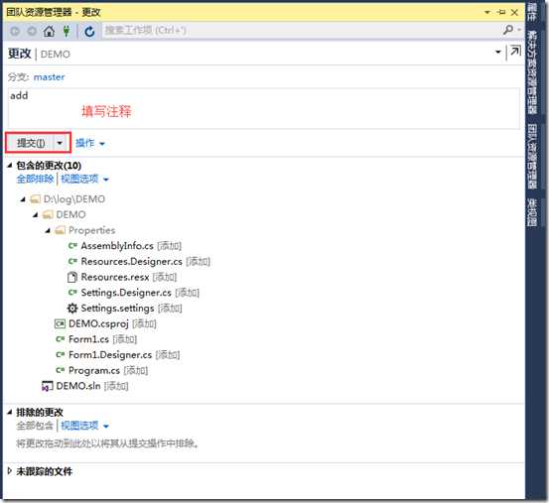Click the forward navigation arrow icon
Viewport: 549px width, 503px height.
point(32,31)
